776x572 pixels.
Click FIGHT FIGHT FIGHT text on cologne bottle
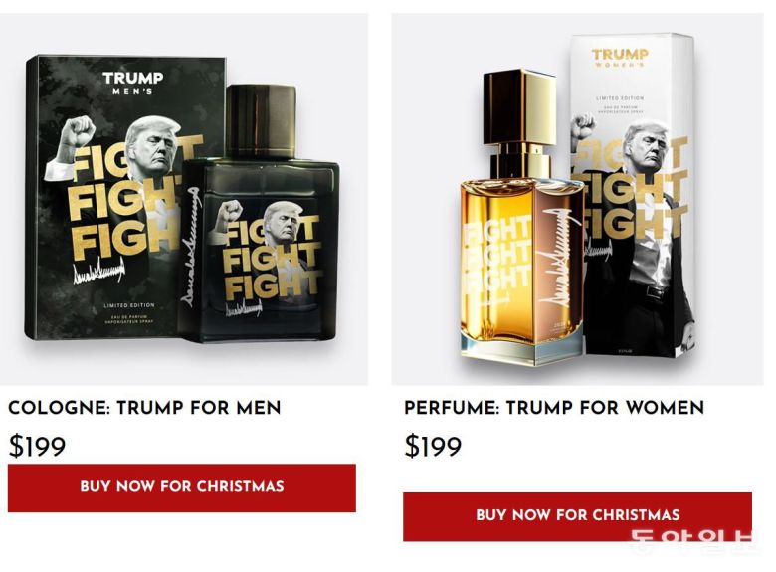point(273,258)
